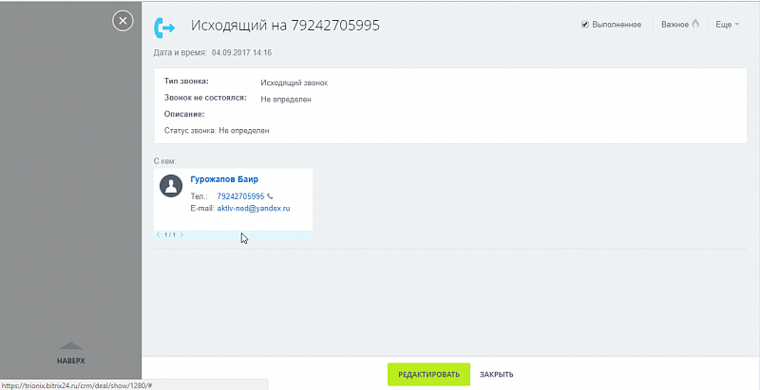Screen dimensions: 760x390
Task: Click the 1 / 1 pager counter
Action: (x=170, y=235)
